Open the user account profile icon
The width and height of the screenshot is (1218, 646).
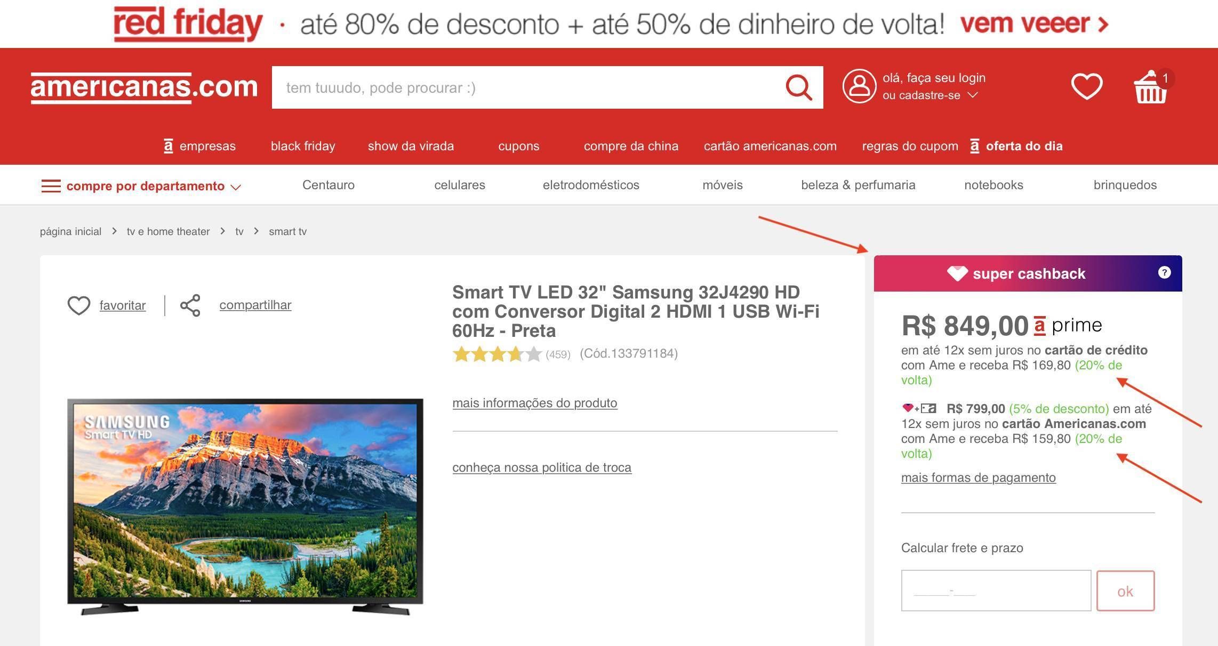[859, 86]
